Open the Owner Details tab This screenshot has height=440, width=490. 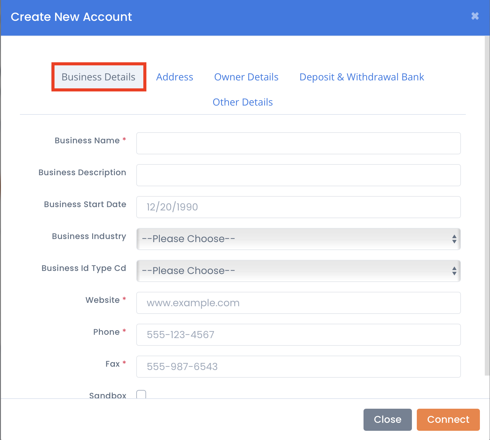click(x=246, y=77)
